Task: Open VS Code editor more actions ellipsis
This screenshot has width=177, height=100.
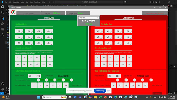Action: pos(174,6)
